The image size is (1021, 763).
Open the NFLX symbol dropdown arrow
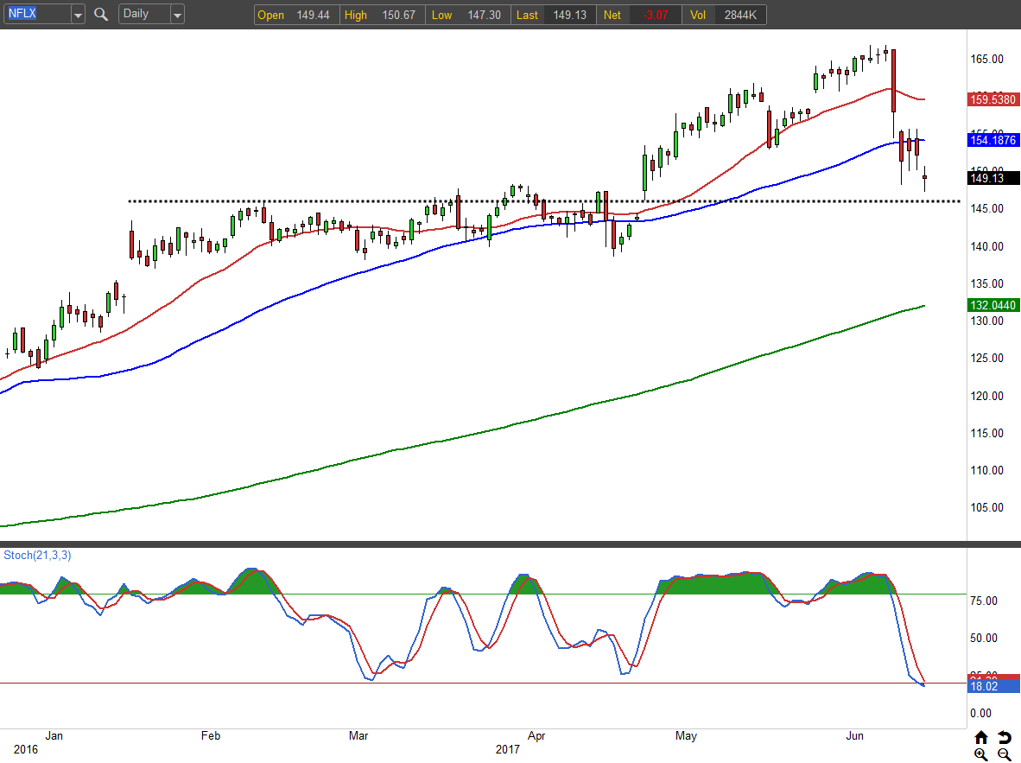[78, 15]
